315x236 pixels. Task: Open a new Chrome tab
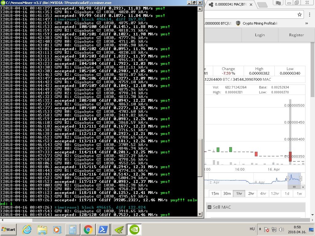pyautogui.click(x=262, y=5)
